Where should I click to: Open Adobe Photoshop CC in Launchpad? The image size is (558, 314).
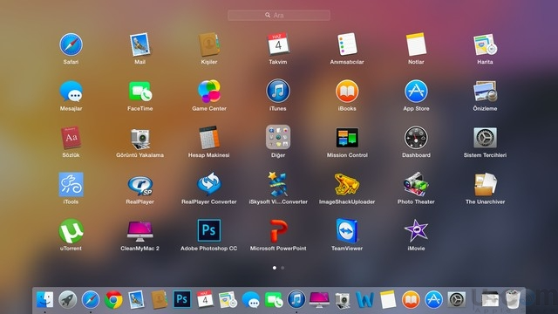[x=209, y=230]
